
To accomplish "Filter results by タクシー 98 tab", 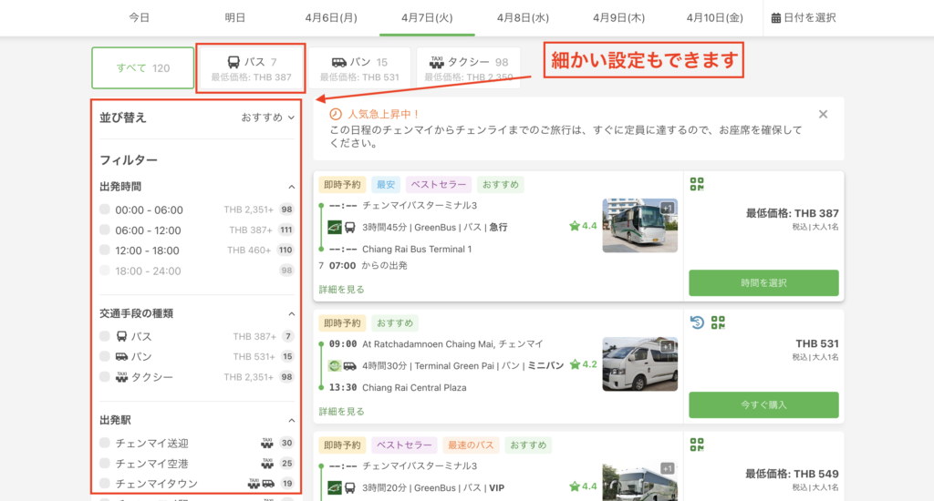I will point(468,67).
